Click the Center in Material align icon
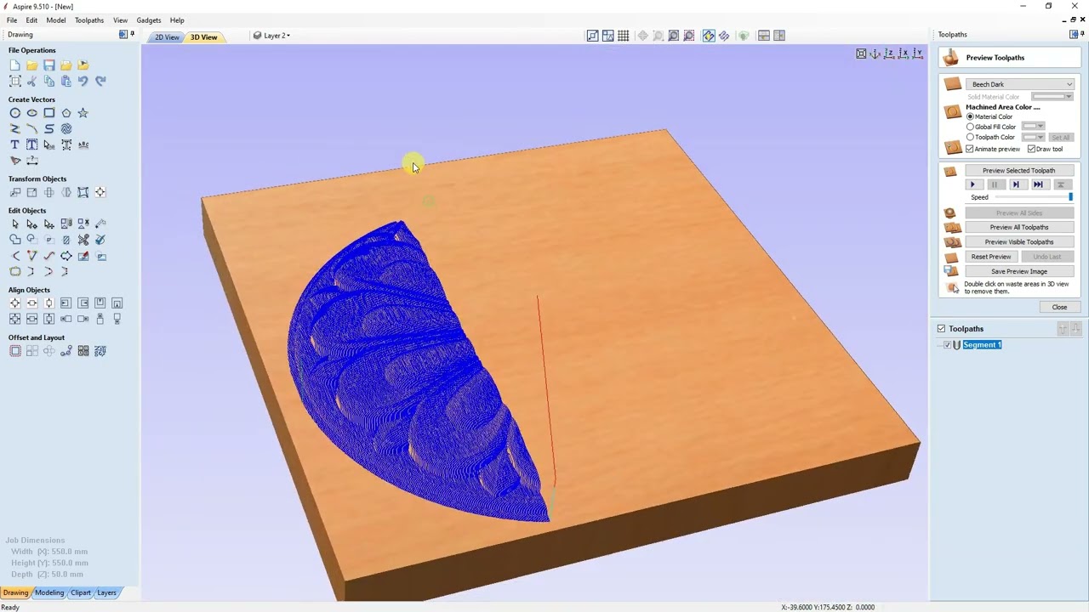Viewport: 1089px width, 612px height. [x=14, y=303]
